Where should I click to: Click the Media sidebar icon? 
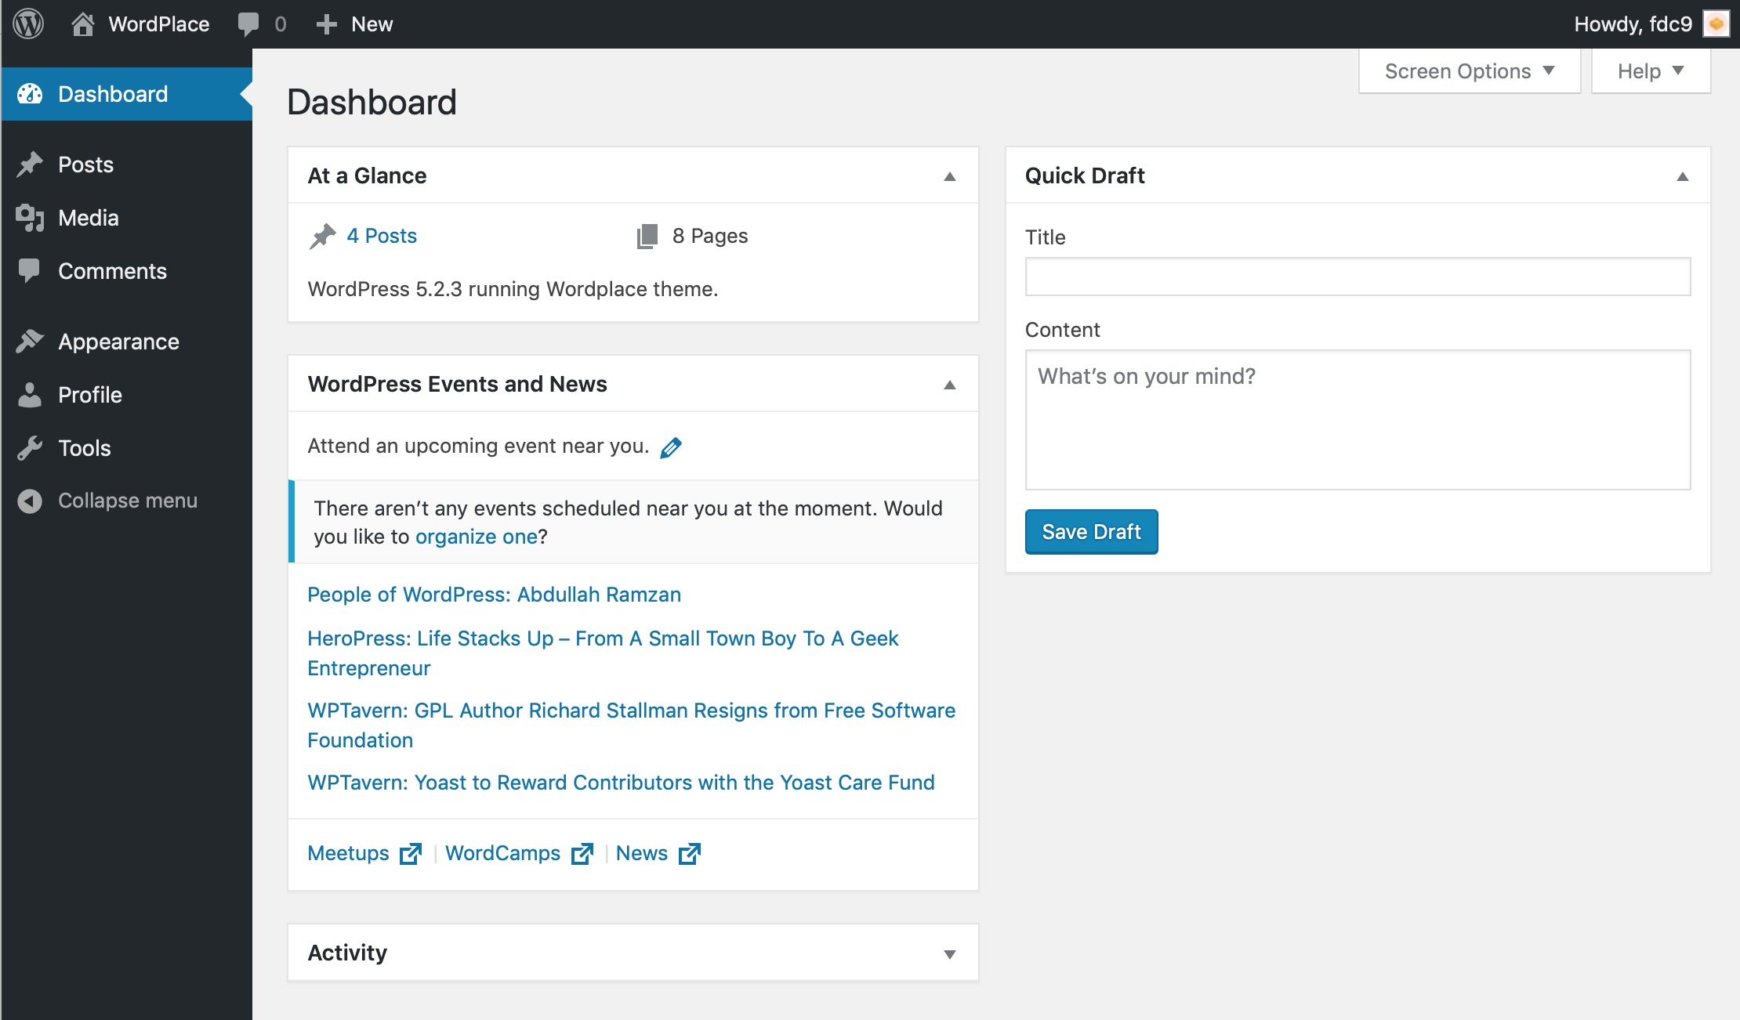(x=33, y=217)
